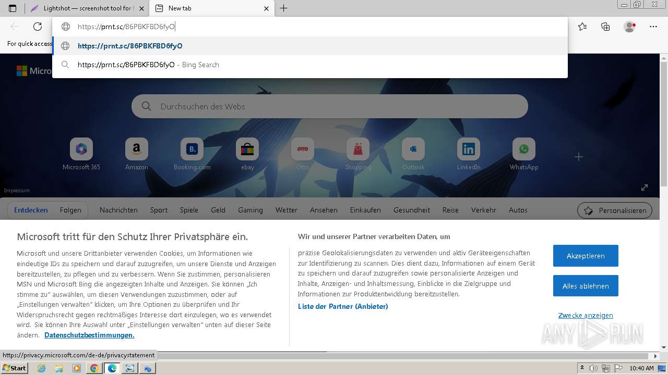Click the Alles ablehnen button
The image size is (668, 375).
pos(586,286)
